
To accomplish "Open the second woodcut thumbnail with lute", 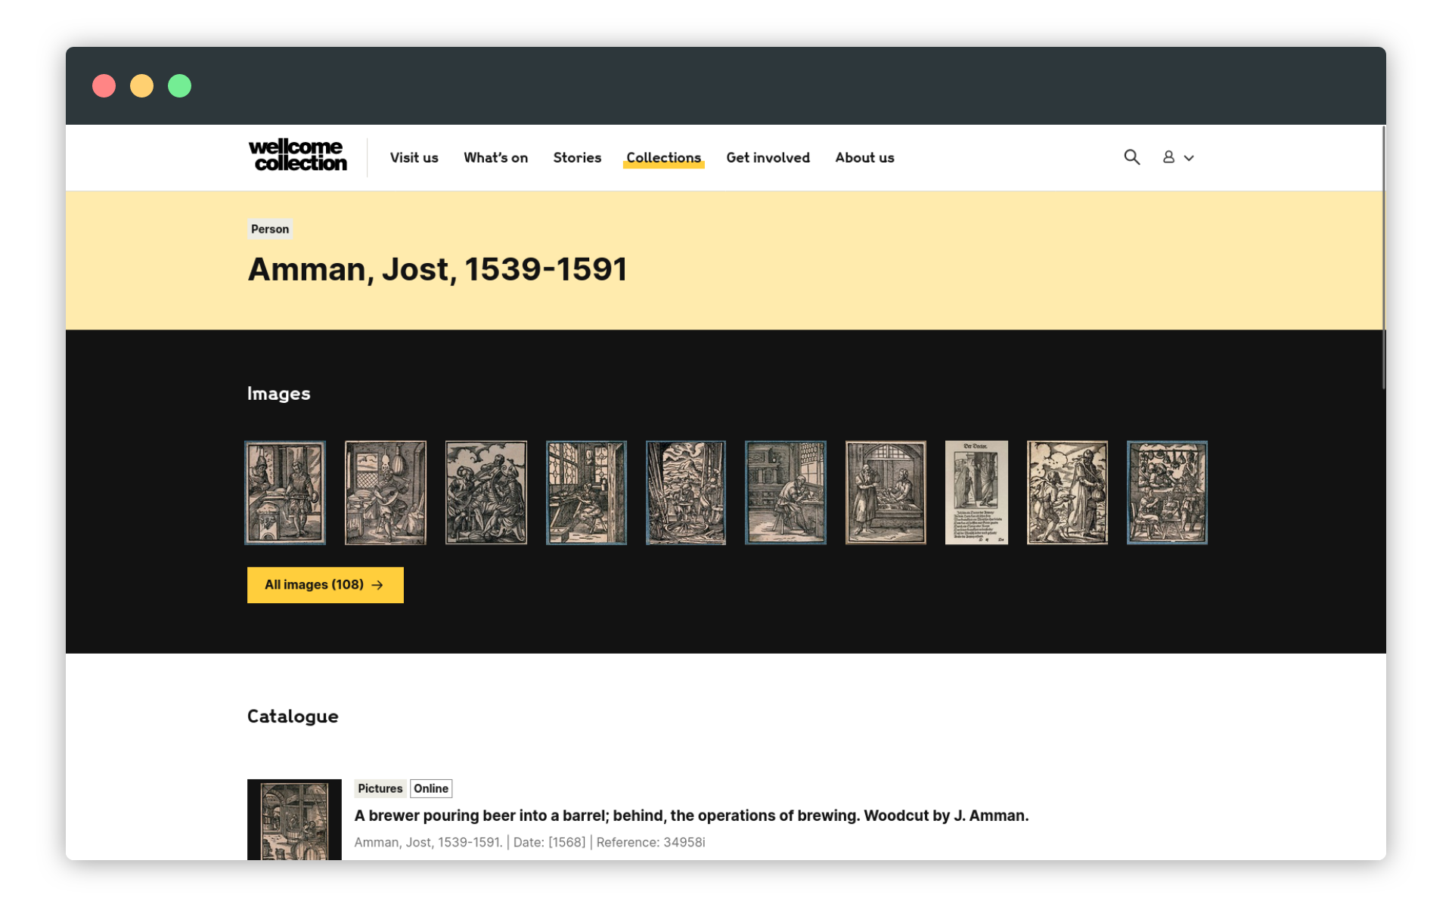I will tap(386, 493).
